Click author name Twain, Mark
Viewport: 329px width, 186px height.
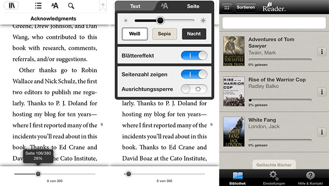point(262,53)
